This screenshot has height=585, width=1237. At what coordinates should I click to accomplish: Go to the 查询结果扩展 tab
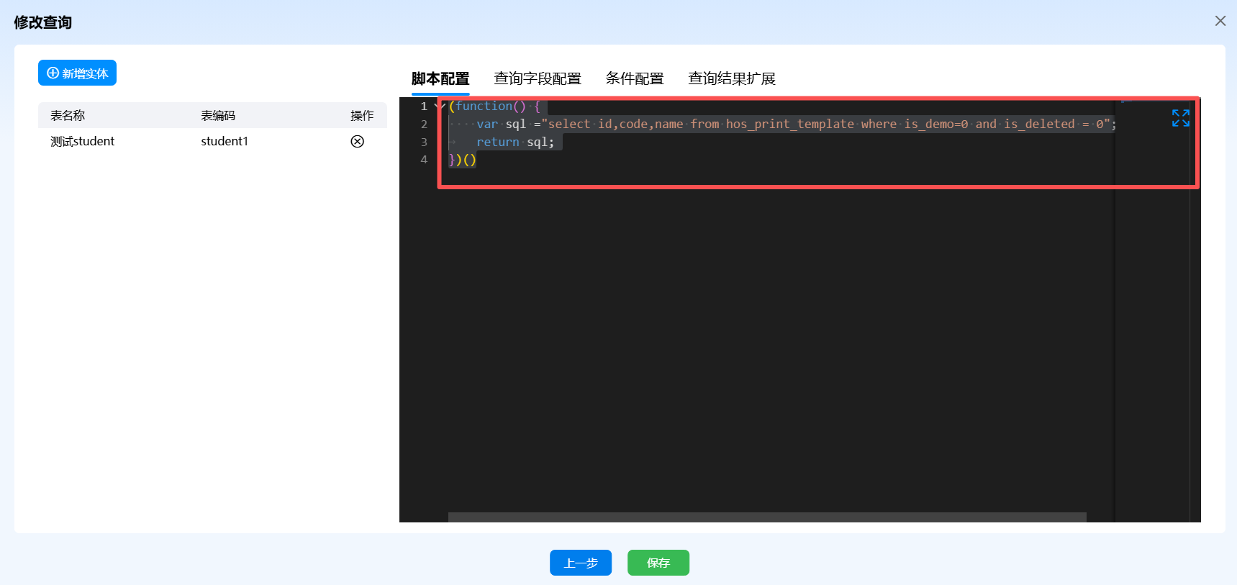pyautogui.click(x=731, y=78)
